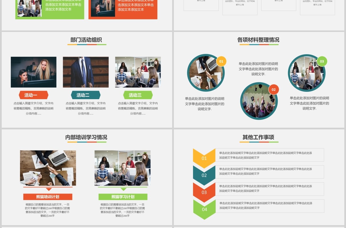Viewport: 346px width, 228px height.
Task: Select the 内部培训学习情况 slide title
Action: (86, 137)
